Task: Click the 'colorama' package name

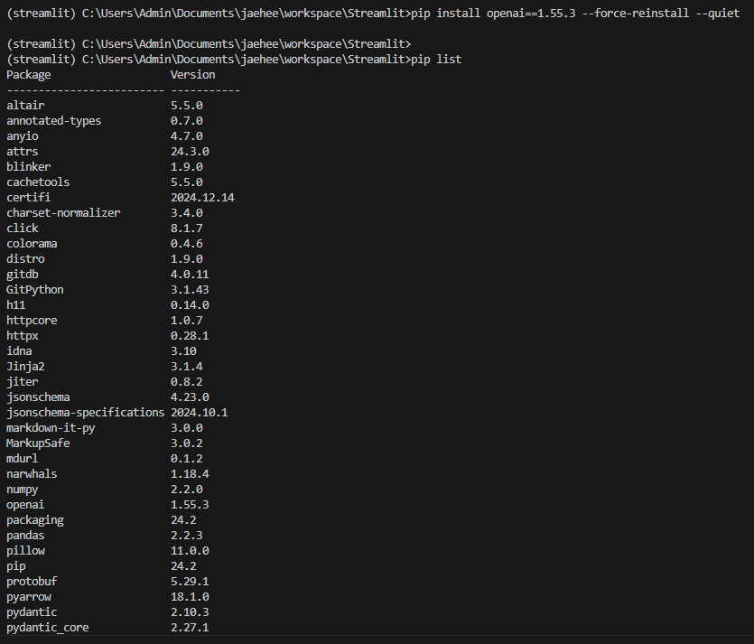Action: pyautogui.click(x=32, y=244)
